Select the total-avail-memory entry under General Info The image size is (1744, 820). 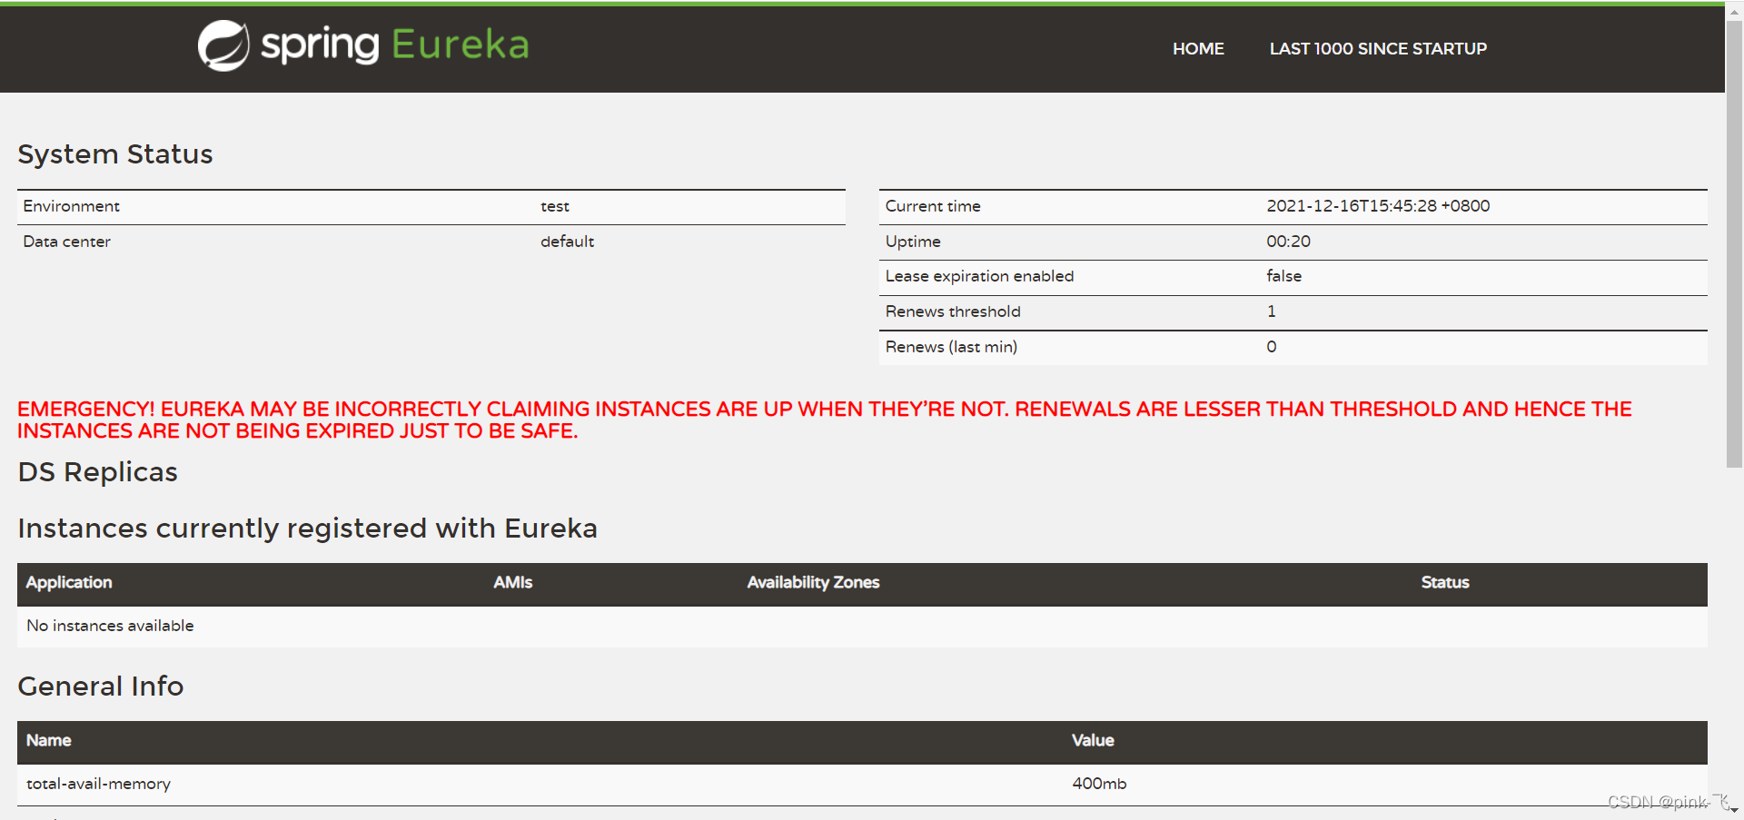98,784
